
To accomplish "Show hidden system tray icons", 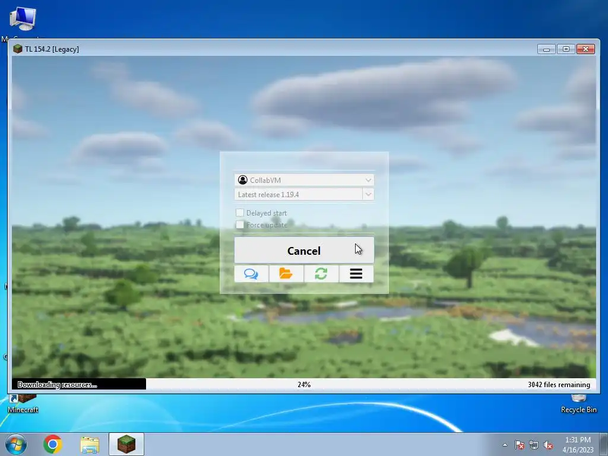I will [505, 445].
